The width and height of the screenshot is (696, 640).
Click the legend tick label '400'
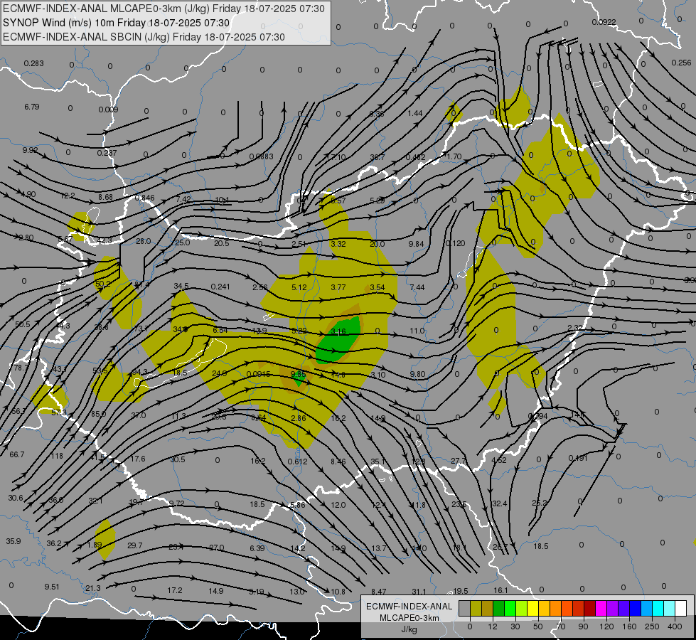click(x=675, y=626)
